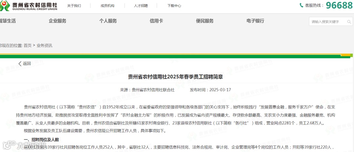This screenshot has height=152, width=354.
Task: Go to 首页 in the breadcrumb
Action: pos(28,45)
